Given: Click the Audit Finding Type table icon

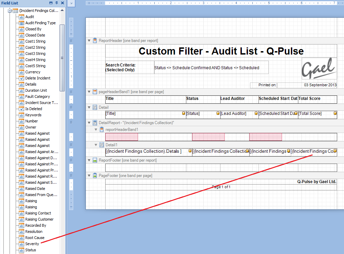Looking at the screenshot, I should pyautogui.click(x=21, y=23).
